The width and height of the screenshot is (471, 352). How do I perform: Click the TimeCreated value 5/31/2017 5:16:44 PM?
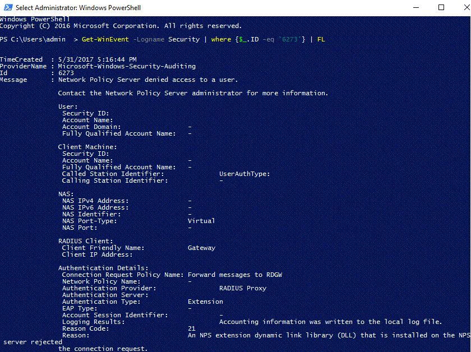[98, 59]
